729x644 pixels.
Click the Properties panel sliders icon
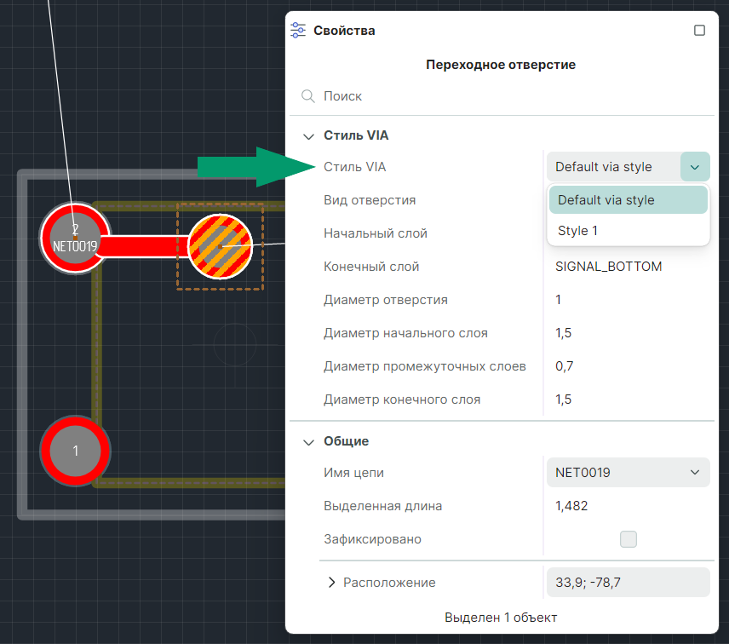298,30
